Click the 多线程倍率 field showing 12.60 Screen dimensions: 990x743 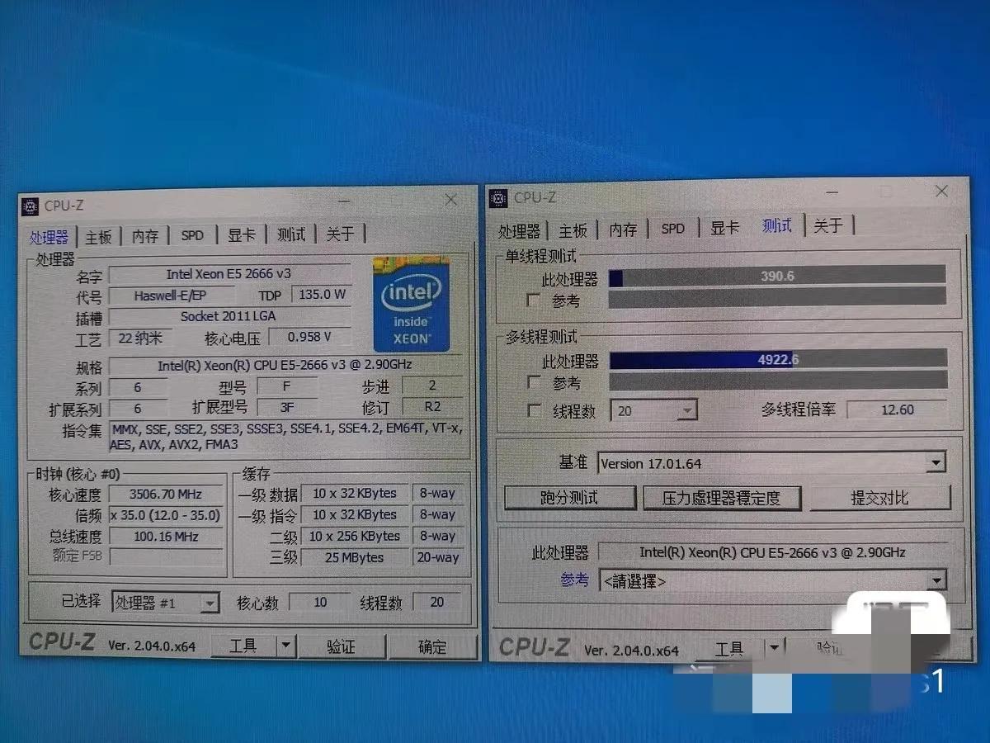point(897,409)
